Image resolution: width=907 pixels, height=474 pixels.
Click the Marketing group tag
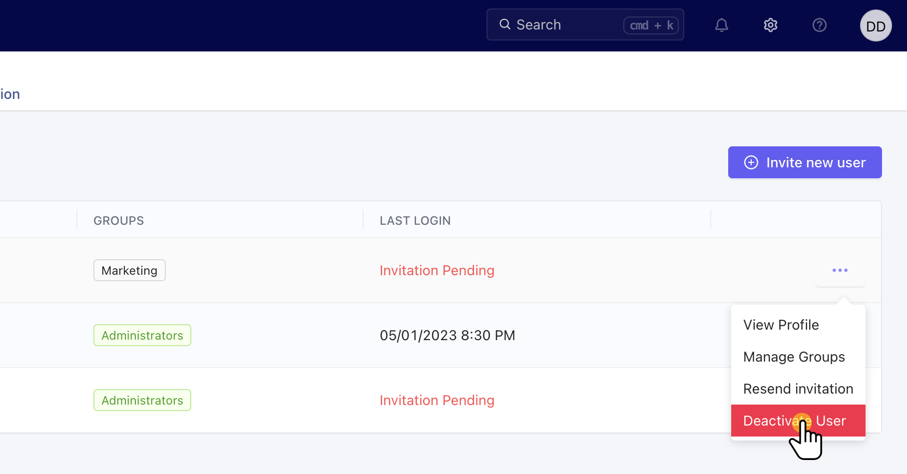pyautogui.click(x=129, y=271)
